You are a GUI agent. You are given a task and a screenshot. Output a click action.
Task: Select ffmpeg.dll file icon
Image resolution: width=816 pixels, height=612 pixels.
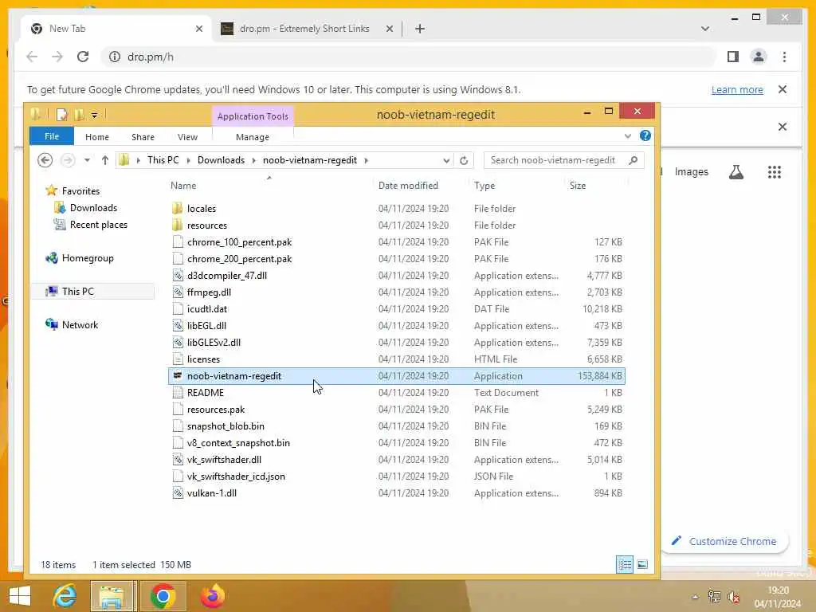[178, 292]
